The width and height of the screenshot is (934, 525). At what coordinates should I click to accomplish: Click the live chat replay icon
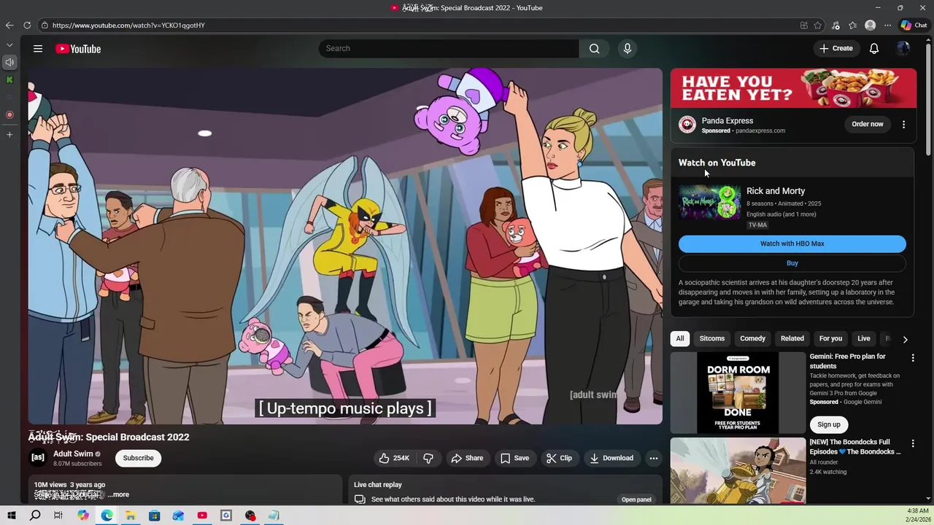(x=360, y=499)
